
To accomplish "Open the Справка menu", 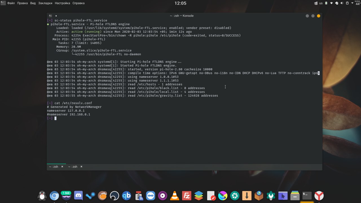I will click(x=78, y=3).
